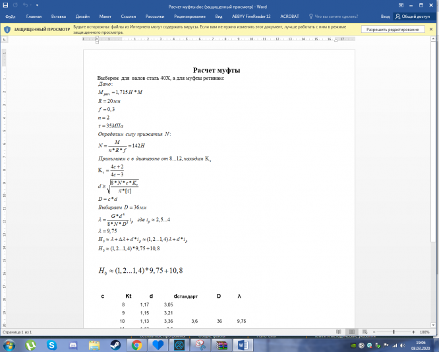Open the Дизайн ribbon tab

82,17
